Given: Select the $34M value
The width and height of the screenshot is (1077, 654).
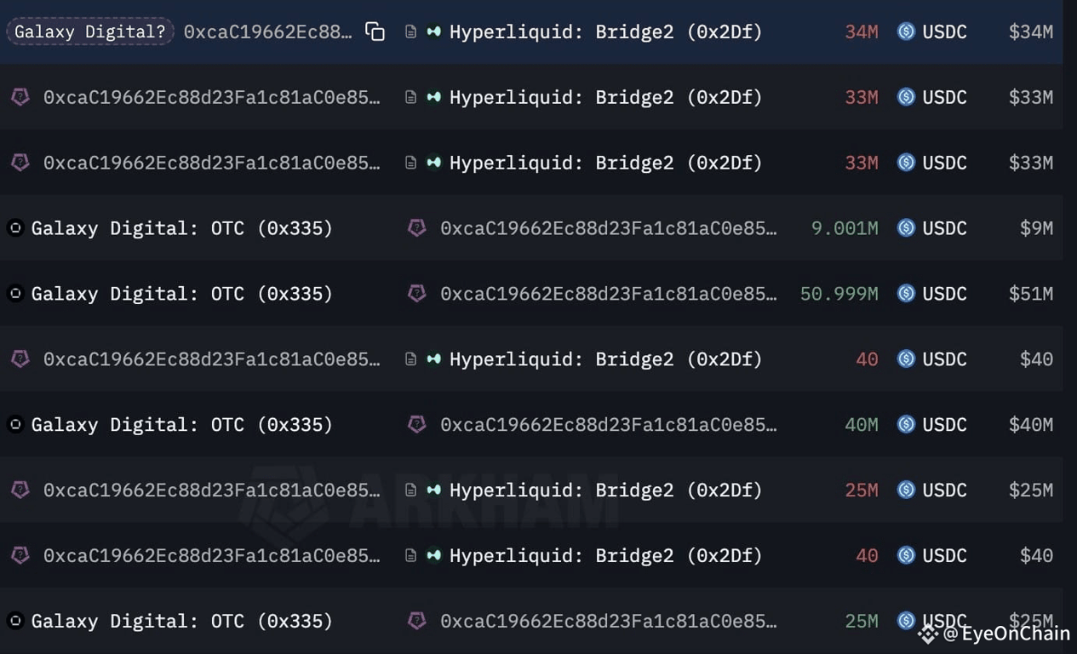Looking at the screenshot, I should point(1031,32).
